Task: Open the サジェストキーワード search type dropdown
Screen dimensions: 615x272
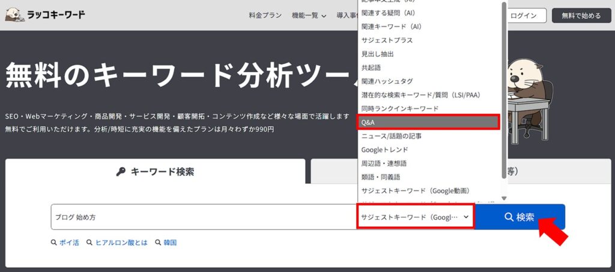Action: coord(416,217)
